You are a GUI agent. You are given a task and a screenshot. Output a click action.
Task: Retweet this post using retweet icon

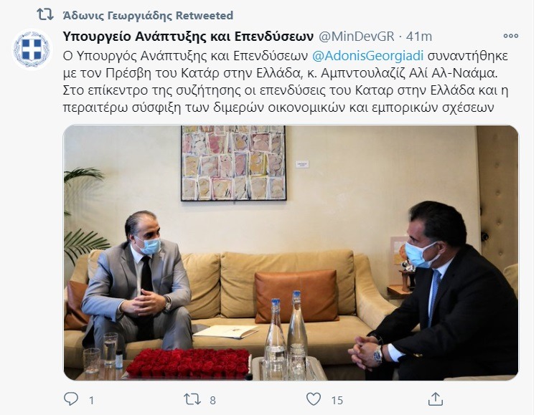(192, 399)
